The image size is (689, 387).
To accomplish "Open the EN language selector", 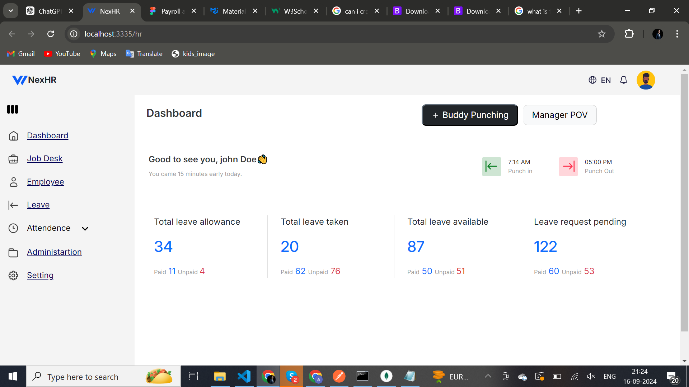I will (x=600, y=80).
